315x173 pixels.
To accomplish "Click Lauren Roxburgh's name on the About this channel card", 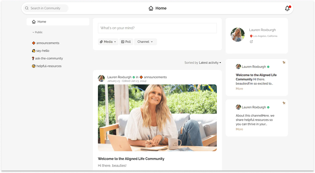I will coord(254,107).
